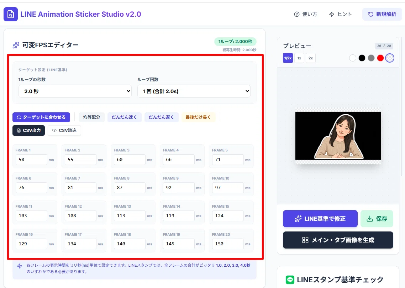This screenshot has height=288, width=405.
Task: Import timings with CSV読込
Action: pyautogui.click(x=64, y=130)
